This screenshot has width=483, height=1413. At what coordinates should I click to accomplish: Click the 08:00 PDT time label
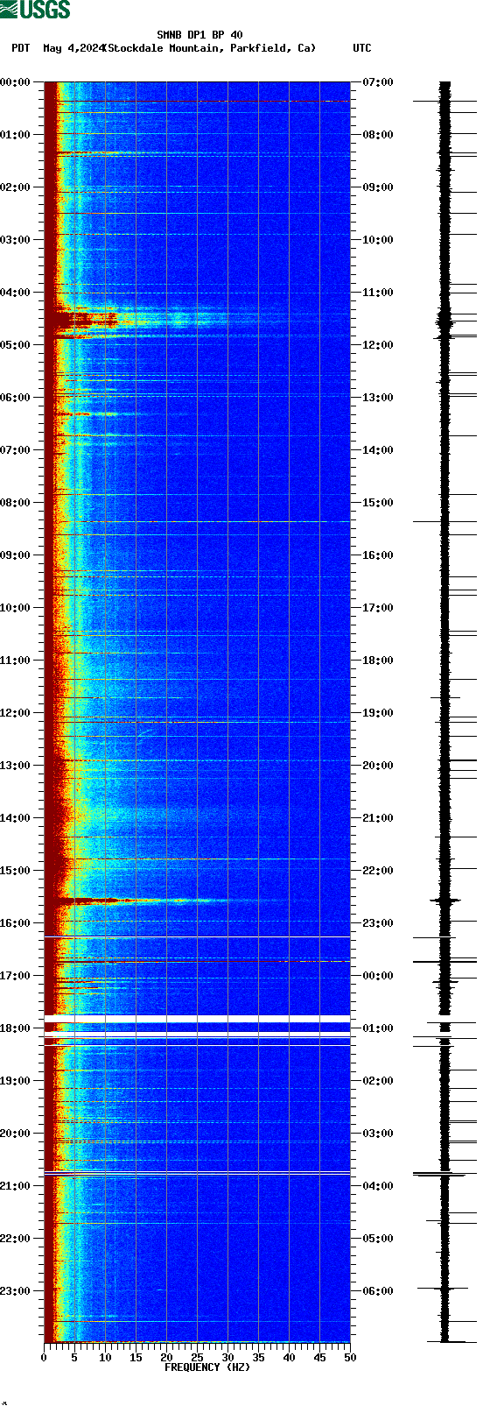click(16, 503)
